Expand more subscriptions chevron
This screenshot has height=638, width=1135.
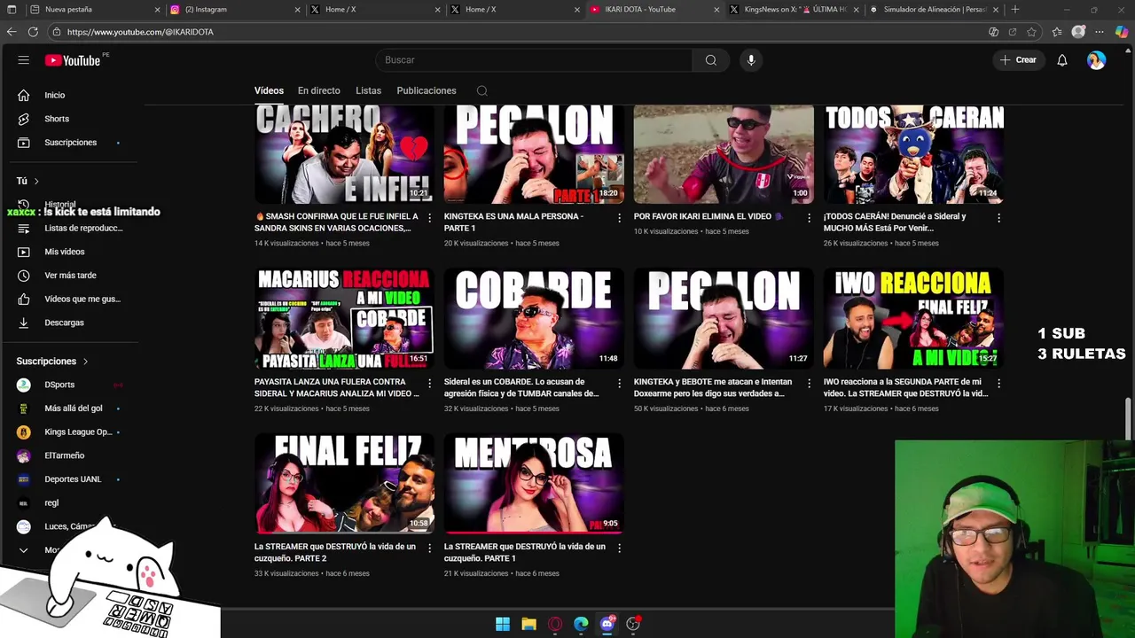pos(24,550)
